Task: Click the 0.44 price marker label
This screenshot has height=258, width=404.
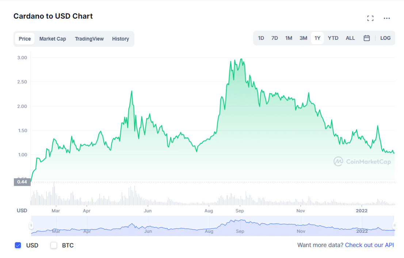Action: [22, 182]
